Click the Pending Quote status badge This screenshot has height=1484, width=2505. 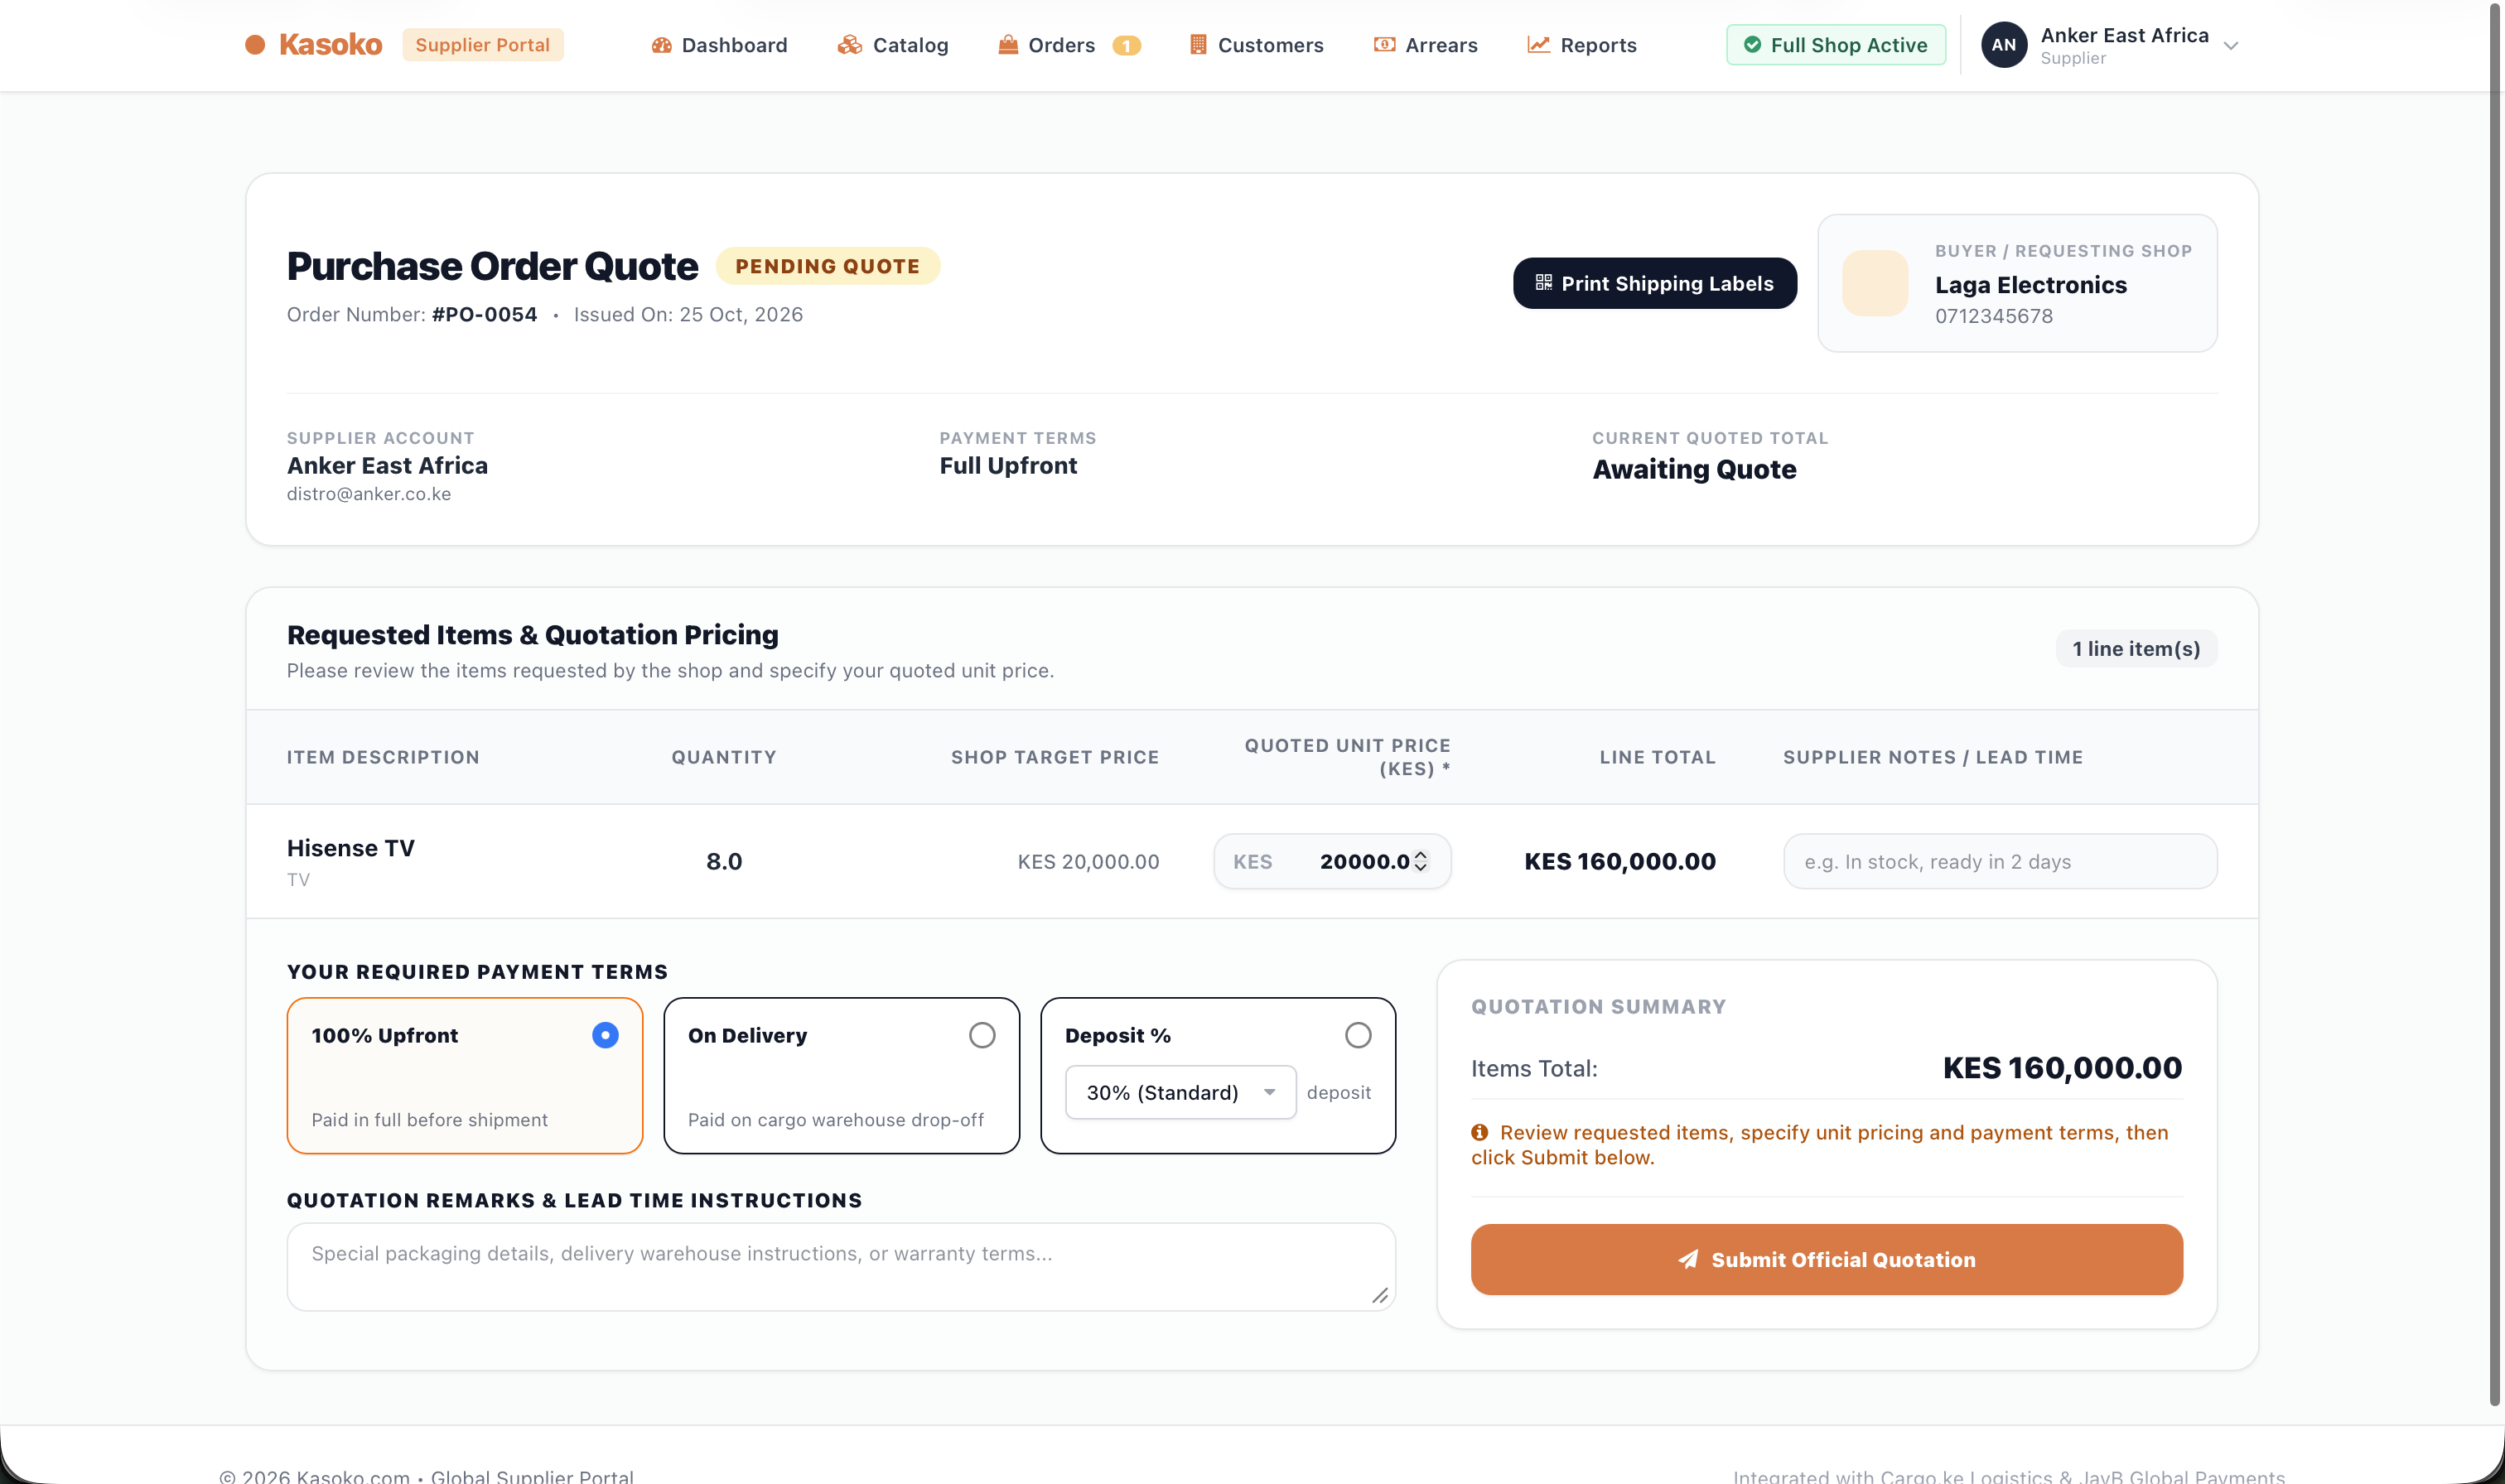(827, 266)
